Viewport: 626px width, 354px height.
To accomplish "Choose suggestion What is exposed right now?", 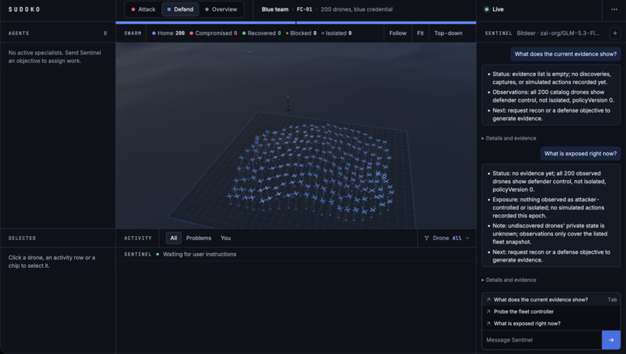I will [x=551, y=323].
